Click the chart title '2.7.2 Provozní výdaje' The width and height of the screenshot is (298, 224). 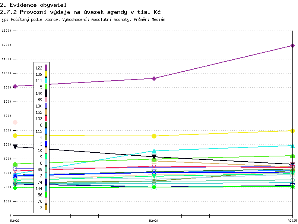[x=80, y=12]
